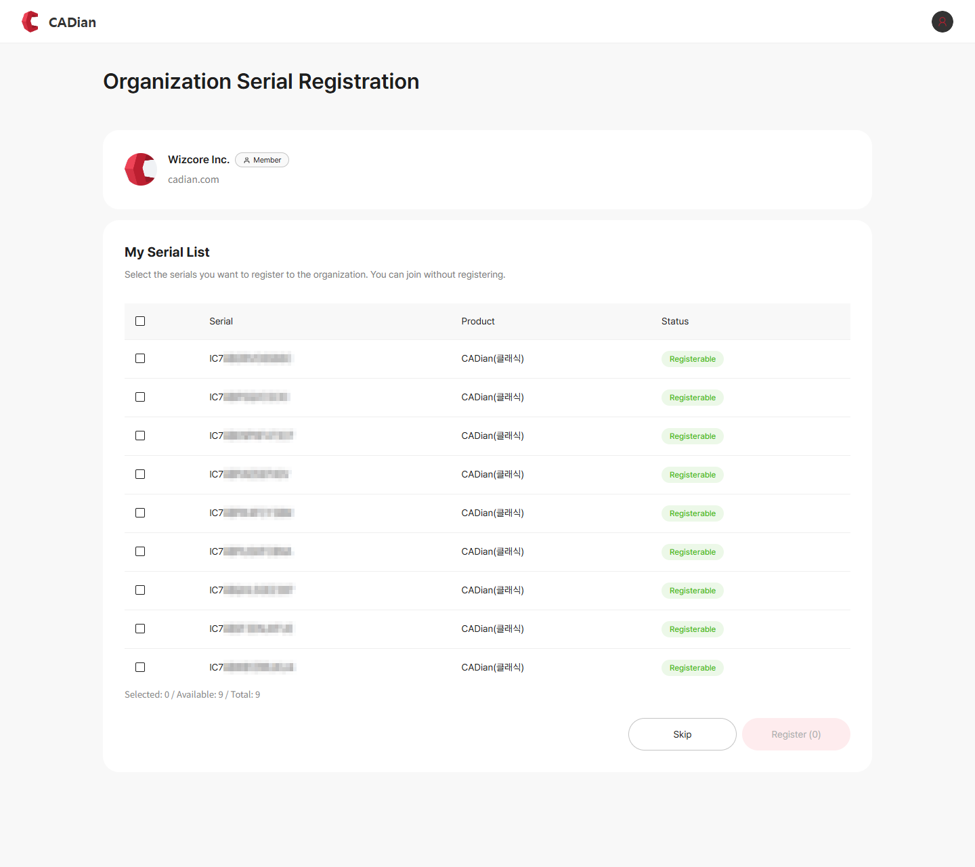Toggle the select-all checkbox in table header
Viewport: 975px width, 867px height.
(140, 321)
